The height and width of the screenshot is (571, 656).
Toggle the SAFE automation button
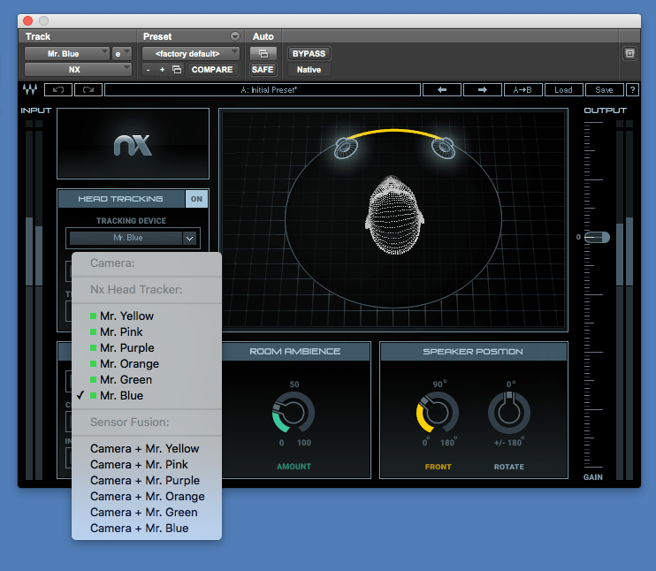[263, 70]
